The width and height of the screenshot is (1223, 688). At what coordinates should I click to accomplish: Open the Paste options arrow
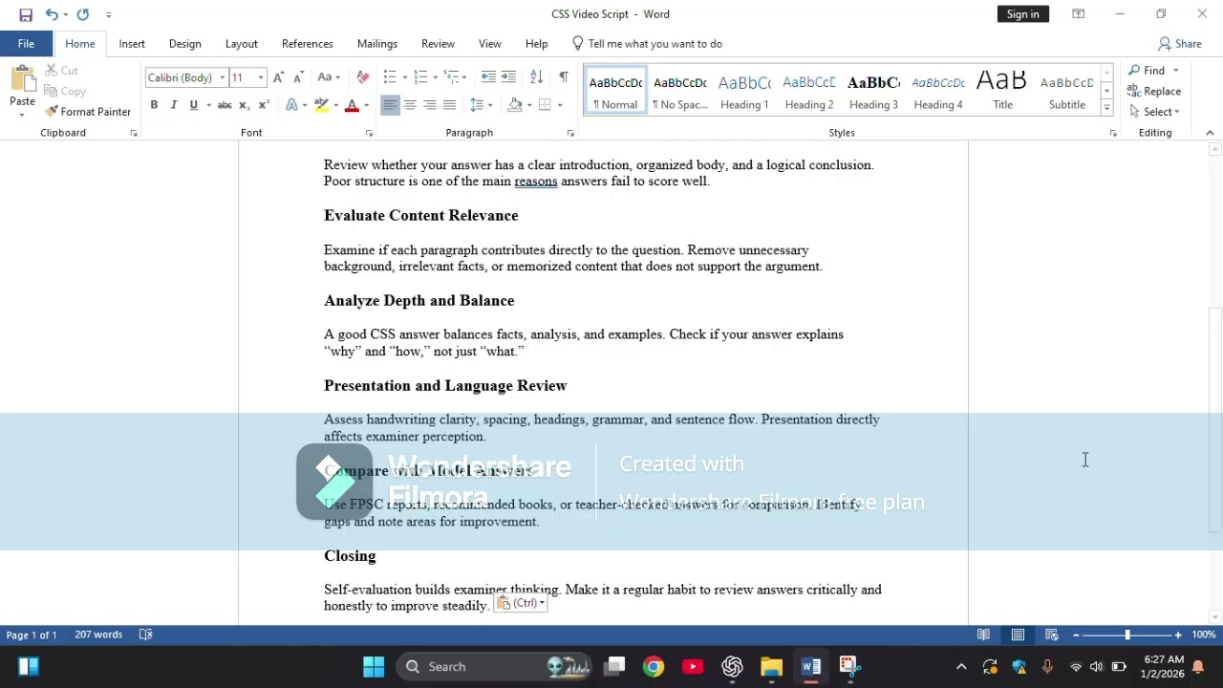point(22,115)
